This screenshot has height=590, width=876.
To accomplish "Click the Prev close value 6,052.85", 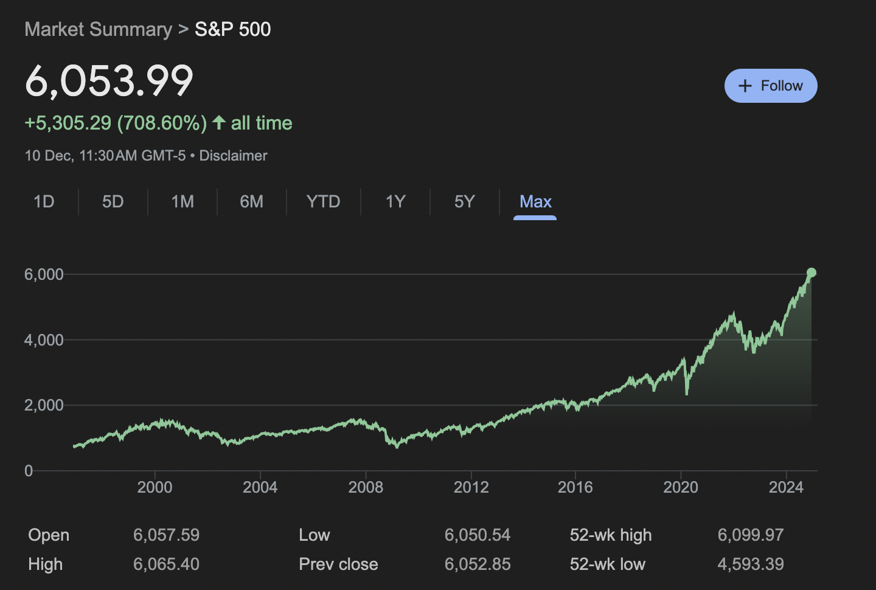I will coord(478,564).
